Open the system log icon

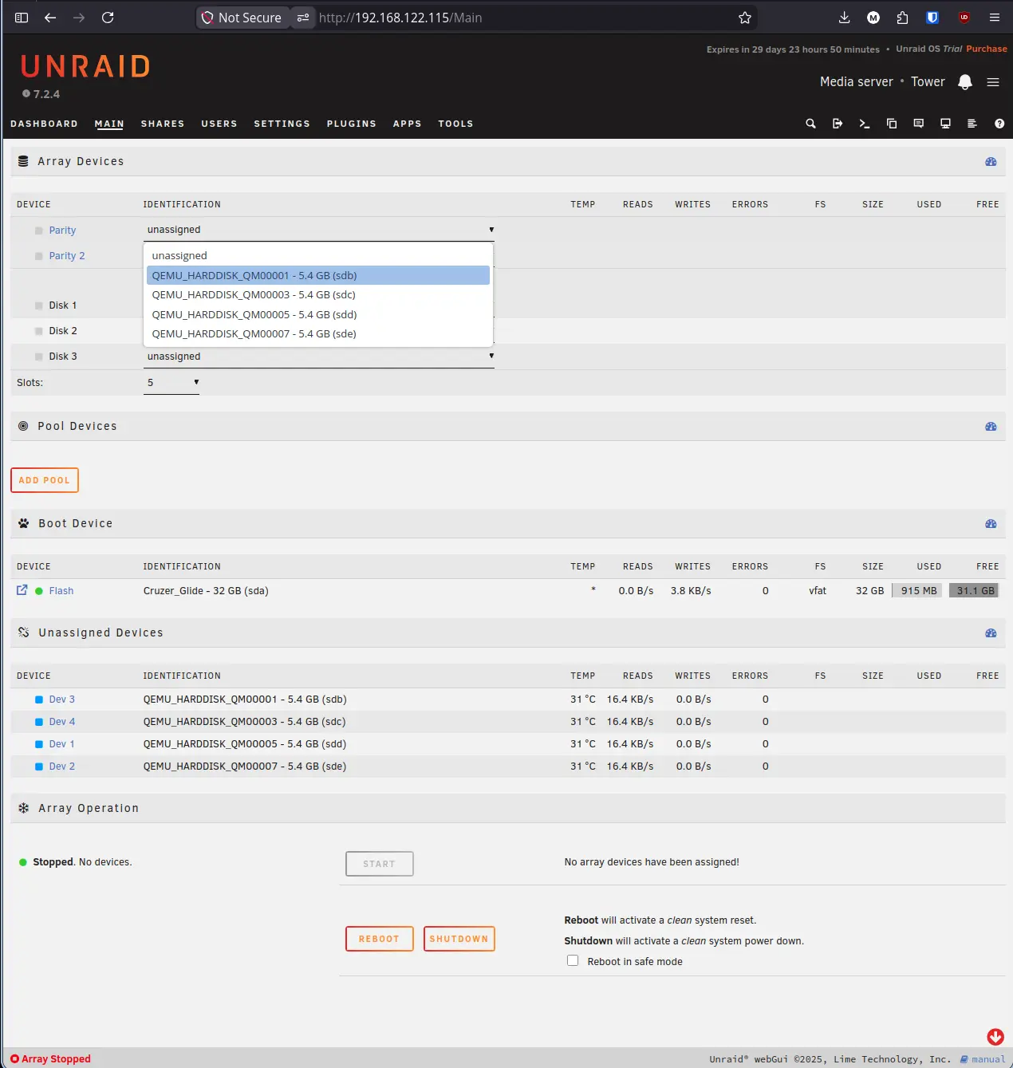972,124
